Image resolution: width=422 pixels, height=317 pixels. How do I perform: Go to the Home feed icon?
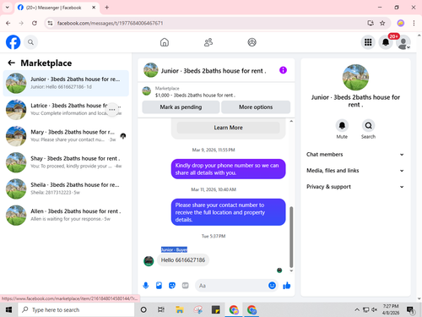pos(165,42)
